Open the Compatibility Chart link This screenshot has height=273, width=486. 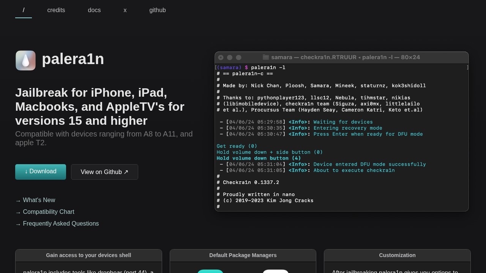(x=48, y=212)
